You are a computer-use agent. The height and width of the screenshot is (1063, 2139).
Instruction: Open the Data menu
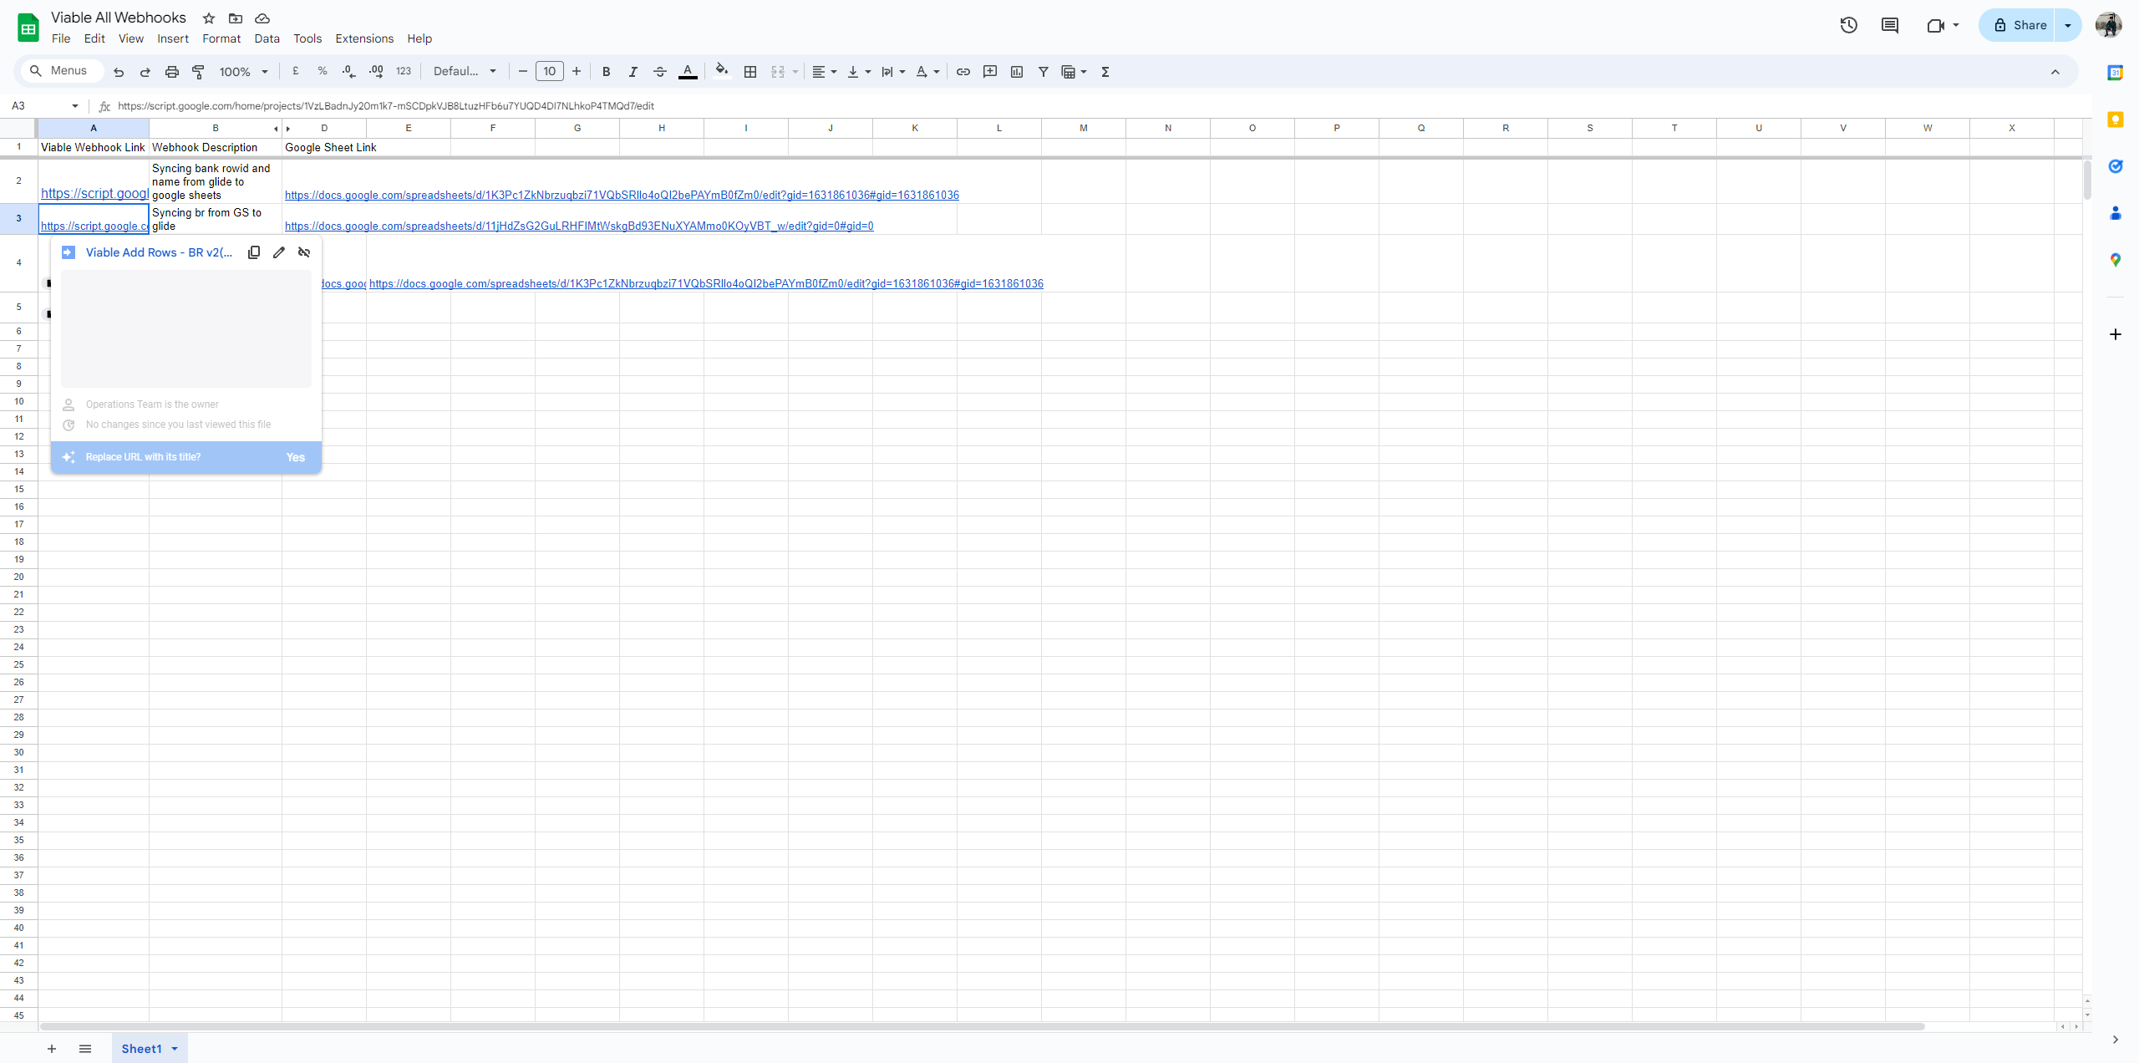[267, 38]
